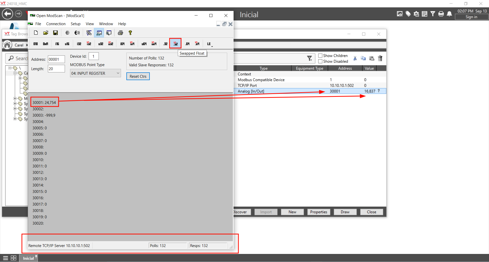Open the LE byte order dropdown
Image resolution: width=489 pixels, height=262 pixels.
[x=210, y=44]
